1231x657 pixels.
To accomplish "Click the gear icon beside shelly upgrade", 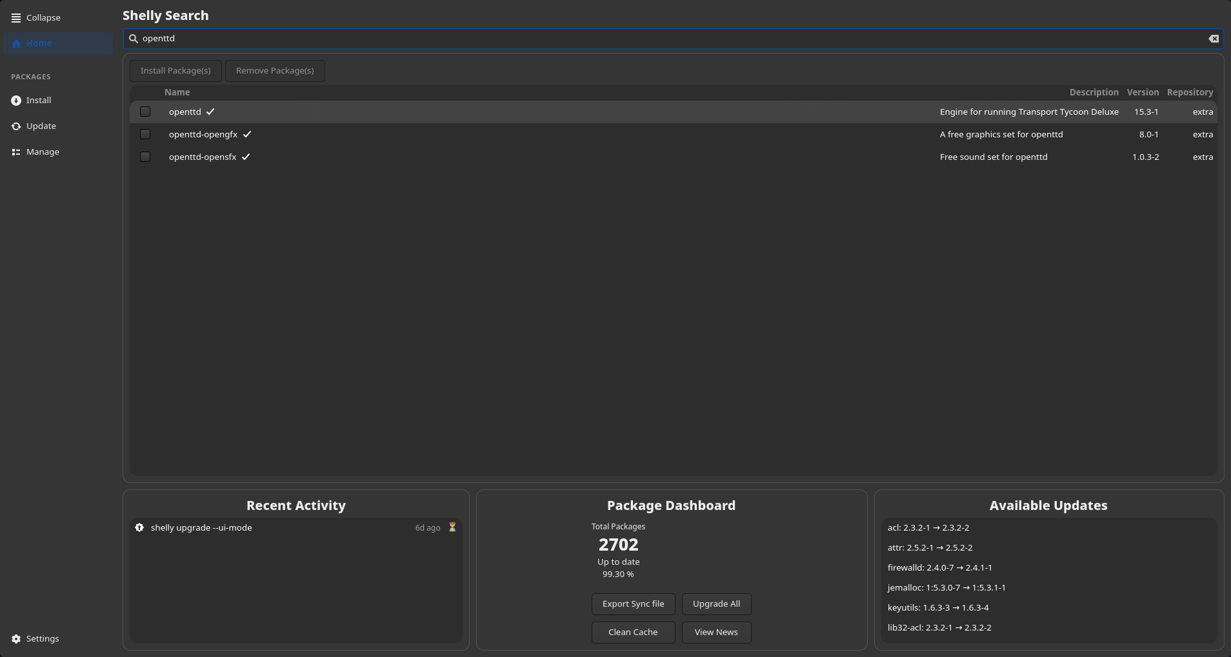I will coord(139,528).
